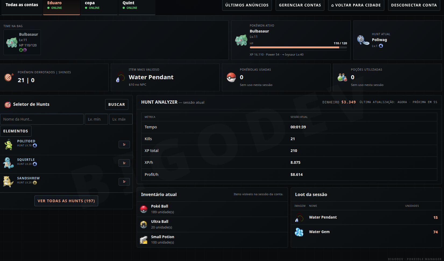Click the Small Potion 100 unidade(s) text

coord(162,242)
